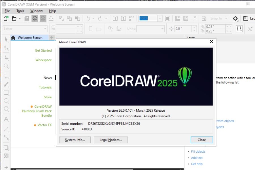Click the upper duplicate distance 0.25 field
Image resolution: width=255 pixels, height=170 pixels.
pyautogui.click(x=216, y=27)
